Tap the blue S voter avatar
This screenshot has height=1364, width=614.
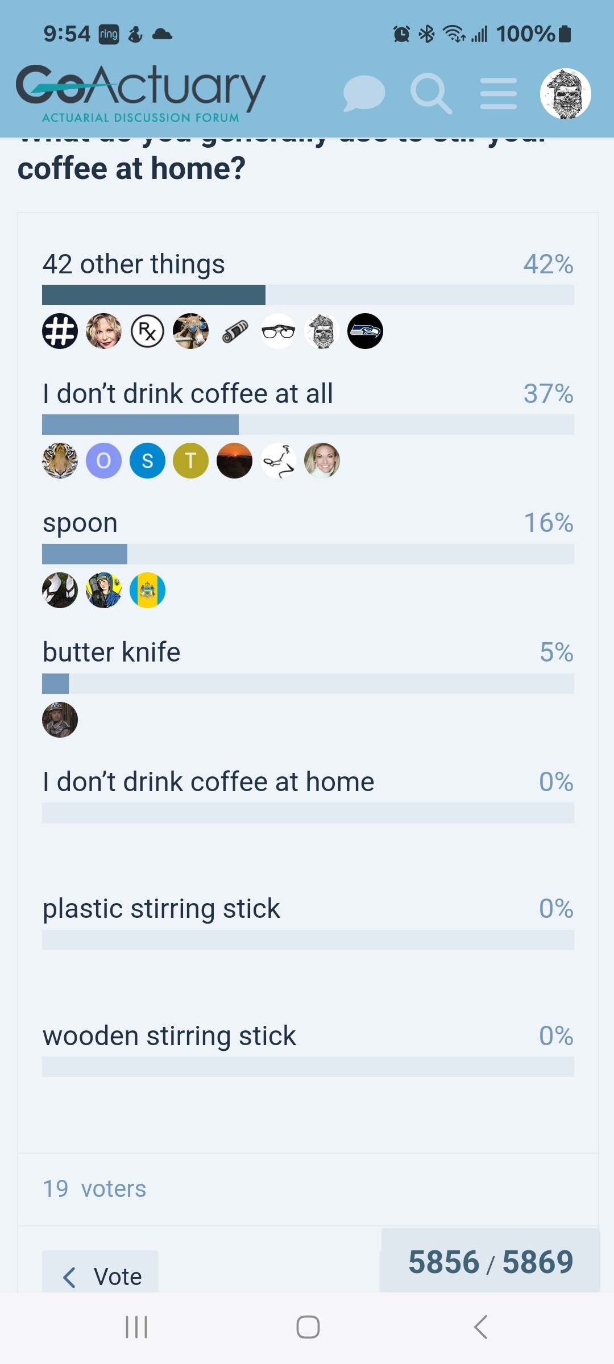tap(147, 460)
